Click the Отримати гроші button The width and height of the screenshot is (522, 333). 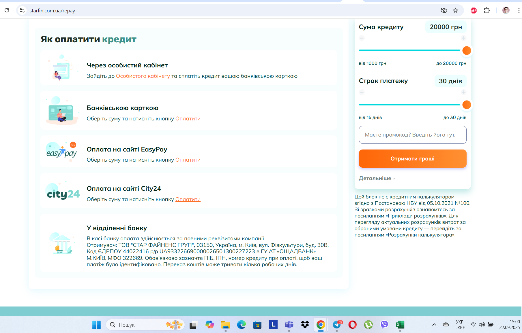pyautogui.click(x=413, y=158)
